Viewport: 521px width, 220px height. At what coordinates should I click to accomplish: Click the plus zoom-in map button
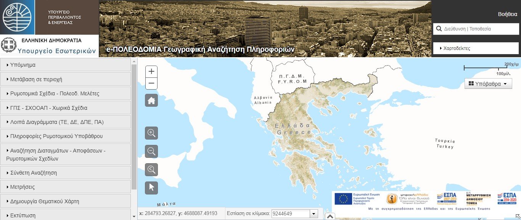coord(151,71)
